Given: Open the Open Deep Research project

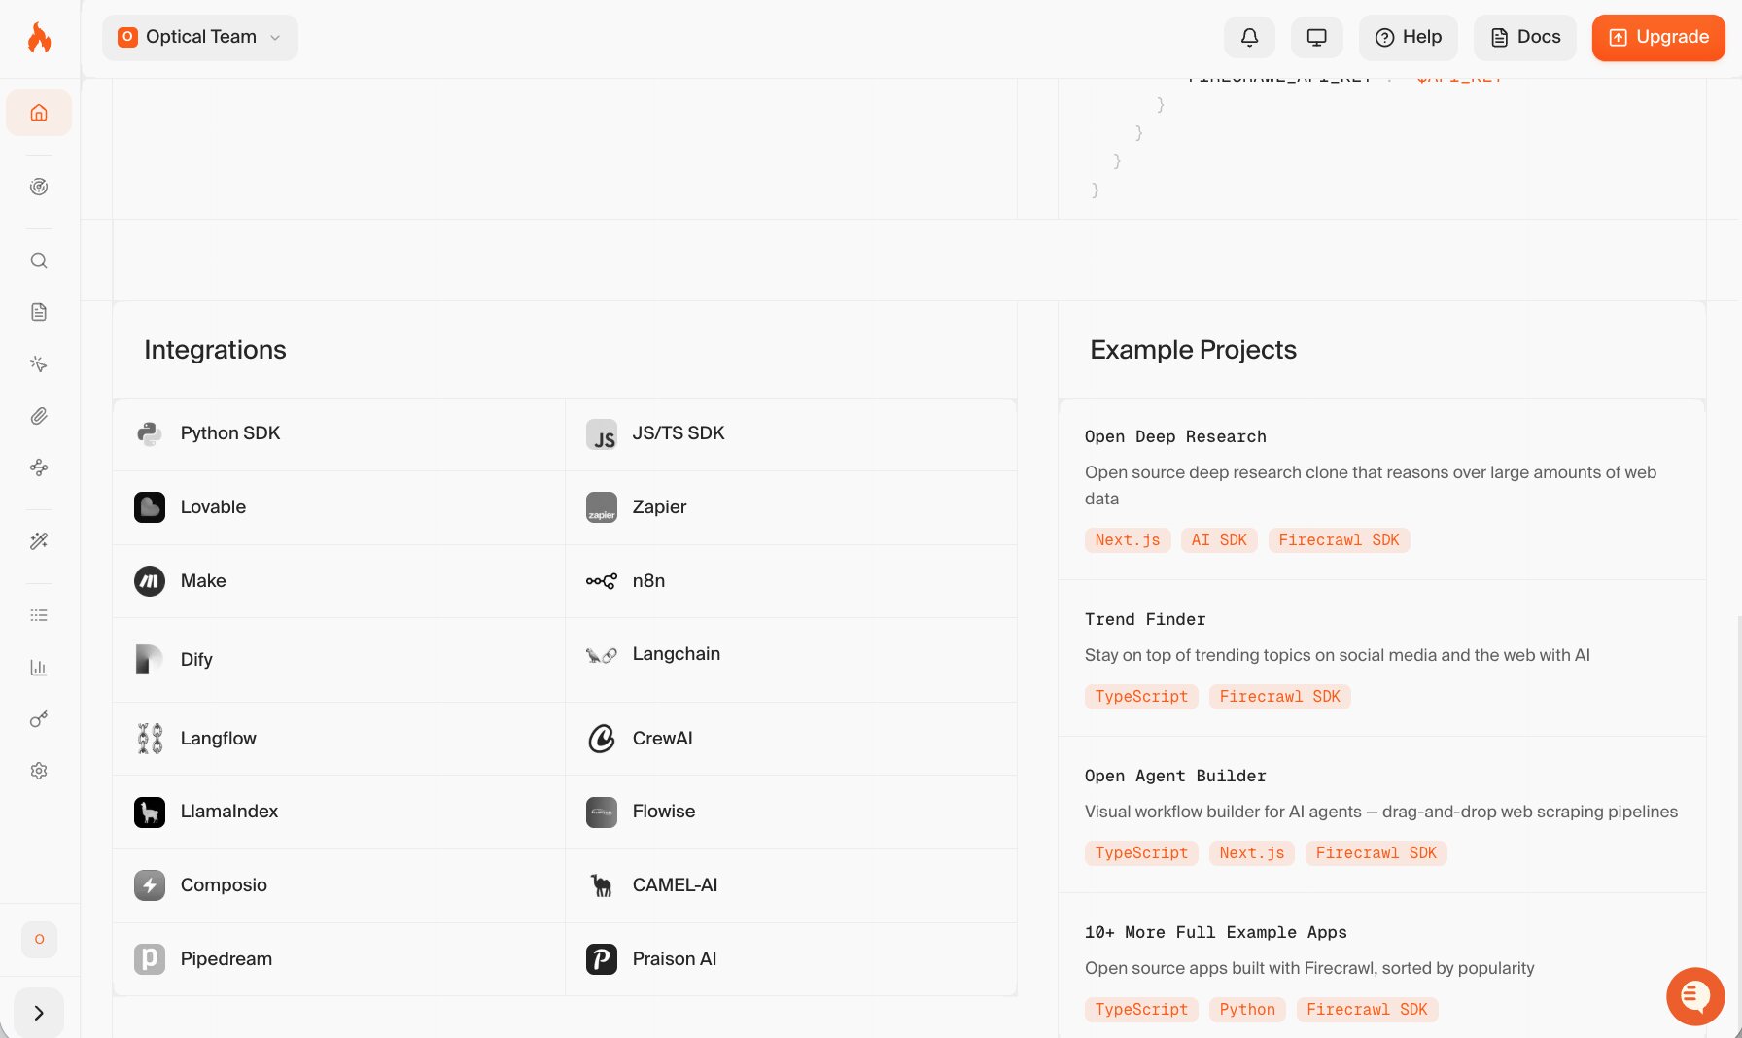Looking at the screenshot, I should [x=1382, y=490].
